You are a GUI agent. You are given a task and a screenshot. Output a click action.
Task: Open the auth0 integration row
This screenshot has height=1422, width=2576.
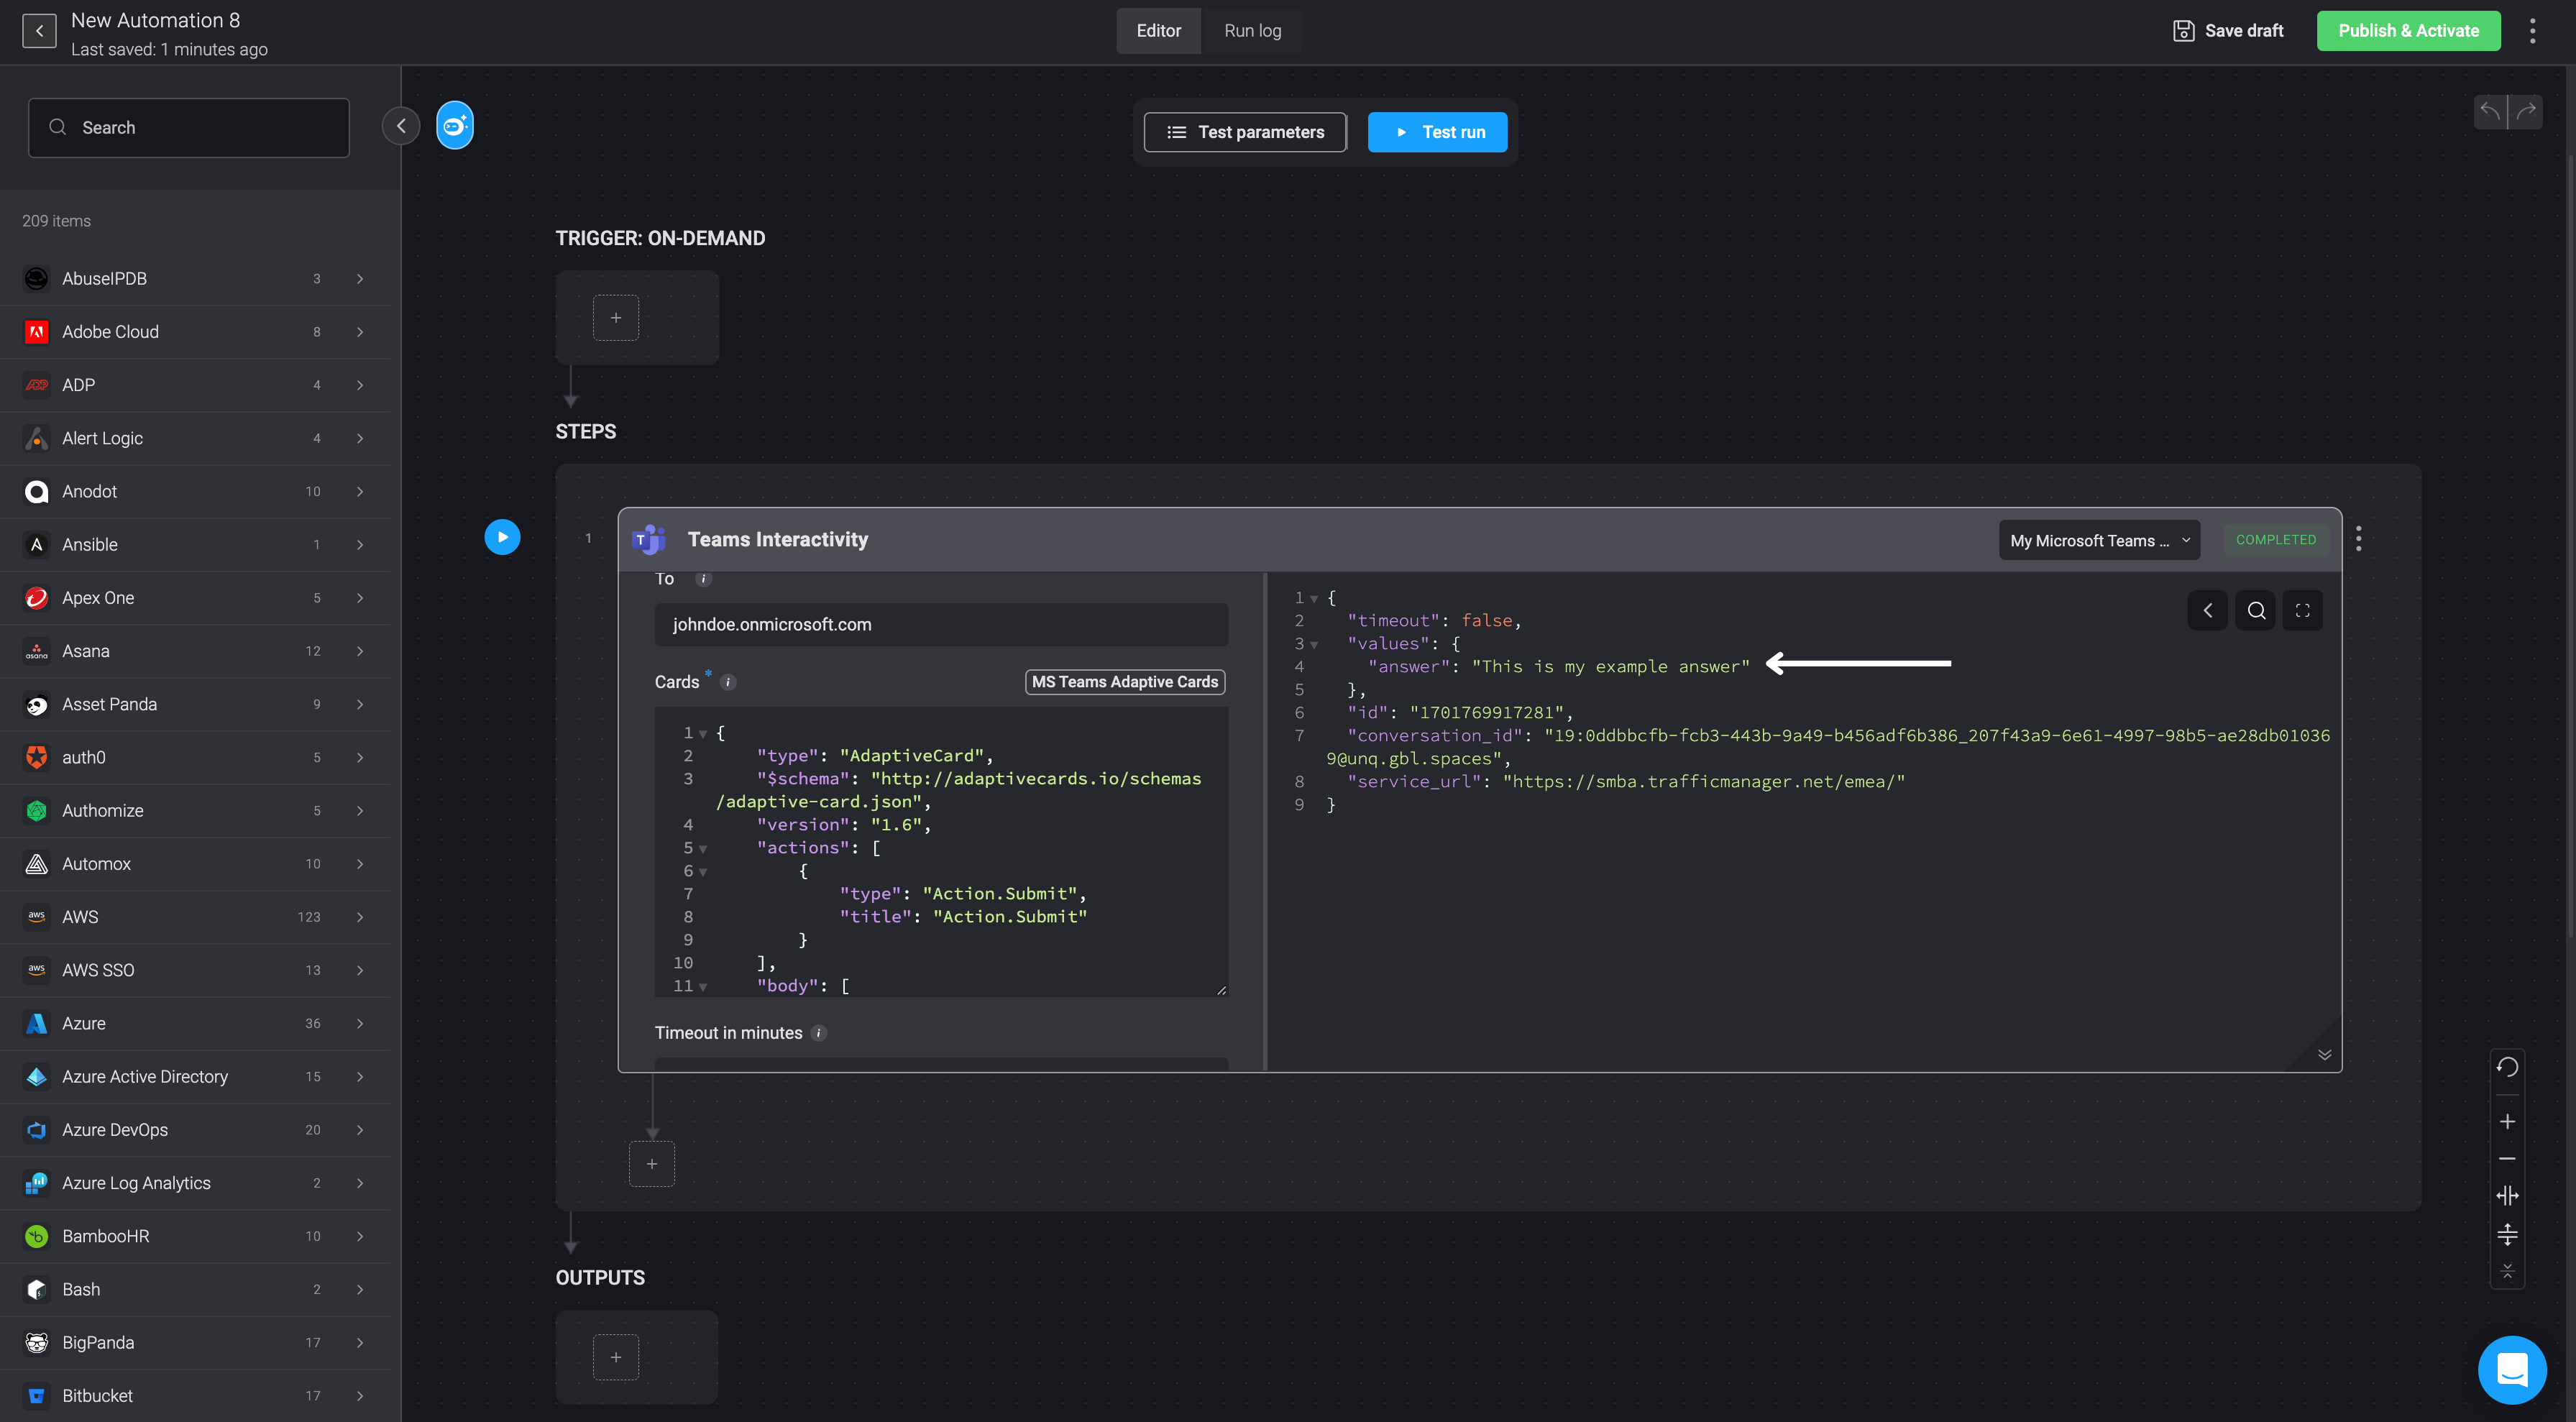pos(195,758)
